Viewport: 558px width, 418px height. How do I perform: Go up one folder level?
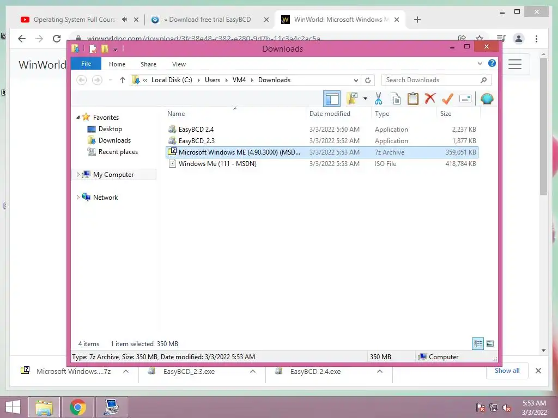(x=123, y=80)
